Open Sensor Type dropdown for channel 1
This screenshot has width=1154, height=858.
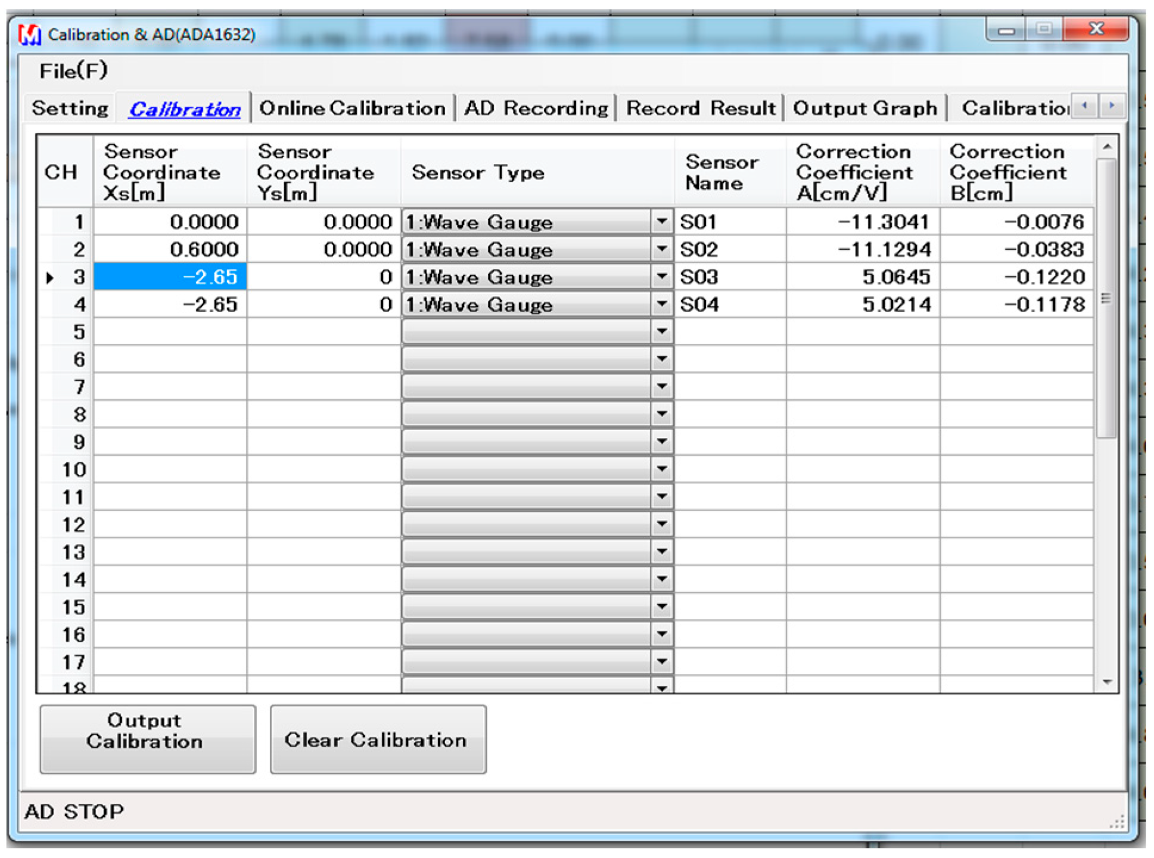[x=661, y=222]
